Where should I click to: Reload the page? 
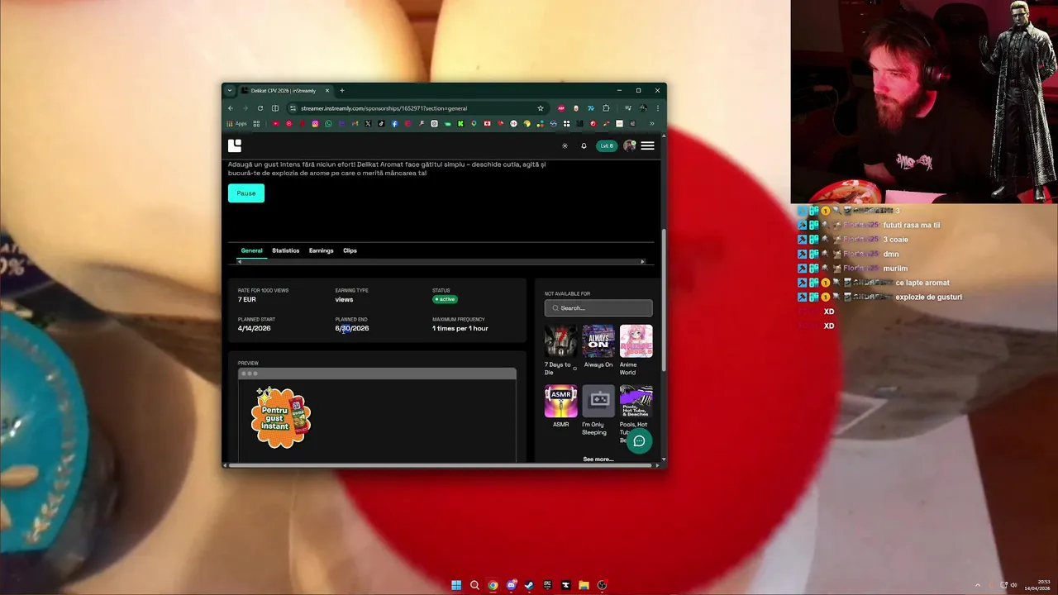(x=260, y=108)
